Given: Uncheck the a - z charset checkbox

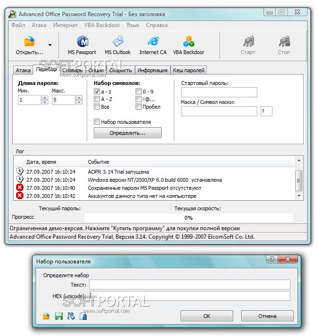Looking at the screenshot, I should [97, 92].
